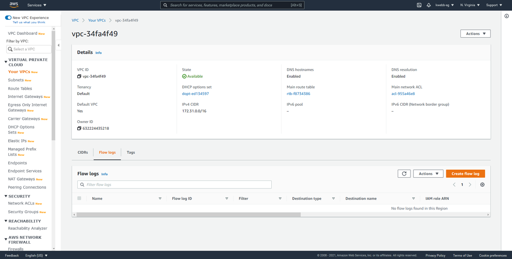
Task: Select the Flow logs tab
Action: click(107, 152)
